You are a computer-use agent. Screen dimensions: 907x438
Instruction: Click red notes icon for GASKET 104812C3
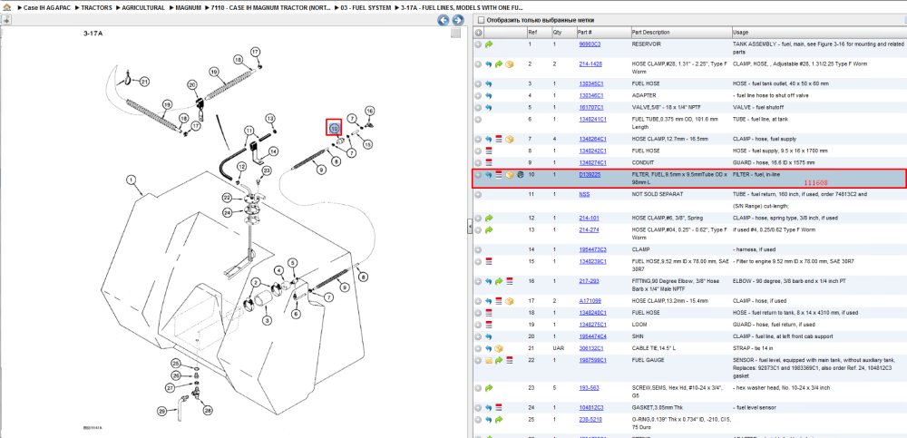[499, 407]
